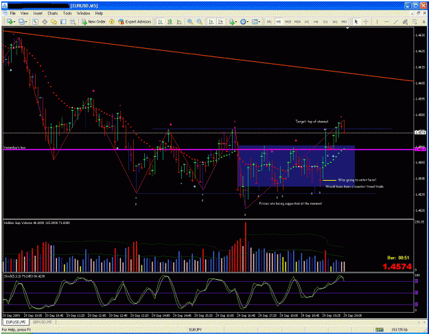Click the chart shift triangle marker
Screen dimensions: 429x334
coord(347,28)
